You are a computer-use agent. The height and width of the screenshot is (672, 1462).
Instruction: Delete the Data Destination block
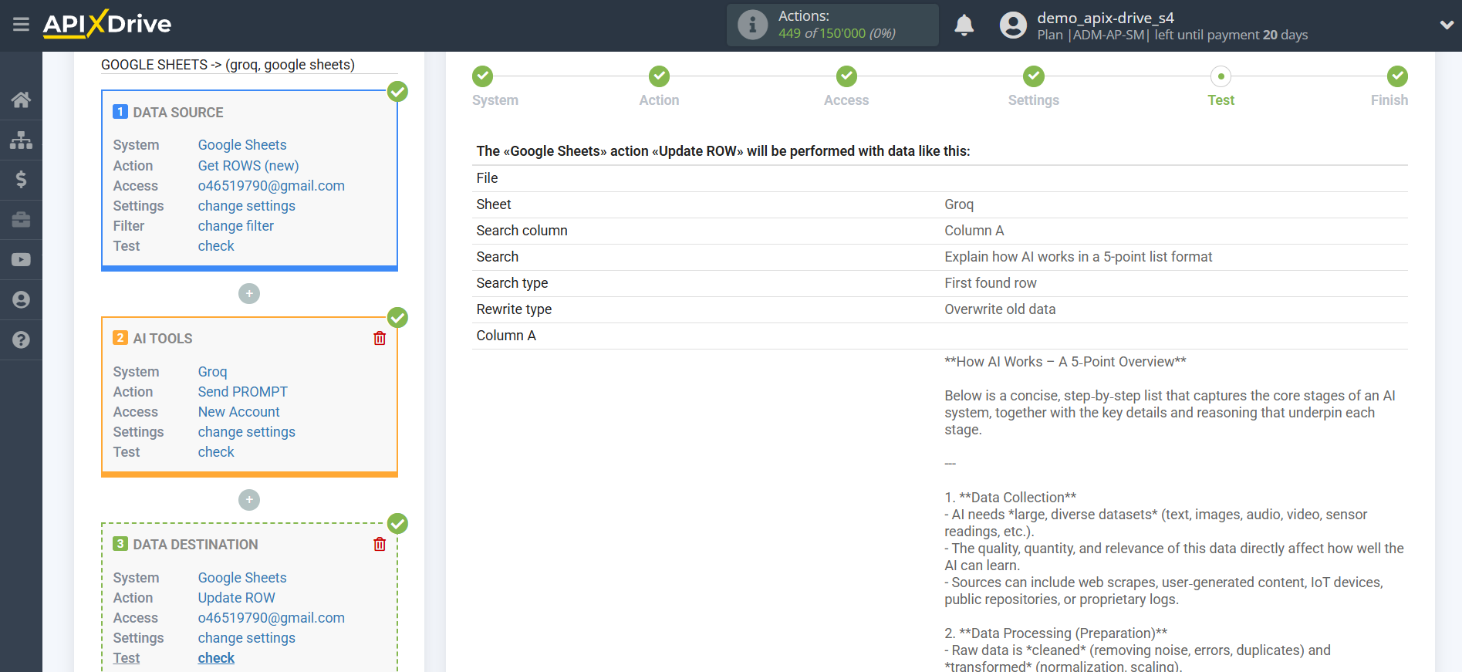pyautogui.click(x=380, y=544)
